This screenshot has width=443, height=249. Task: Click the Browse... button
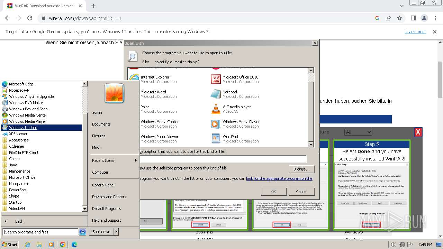(301, 169)
